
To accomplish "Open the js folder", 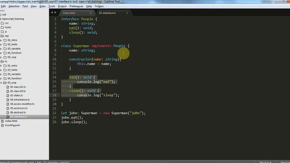I will tap(6, 32).
